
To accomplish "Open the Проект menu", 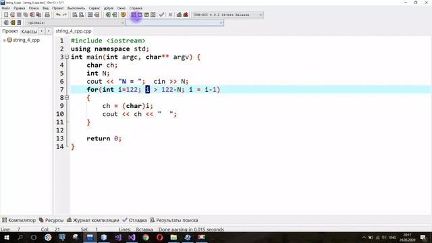I will click(x=58, y=8).
